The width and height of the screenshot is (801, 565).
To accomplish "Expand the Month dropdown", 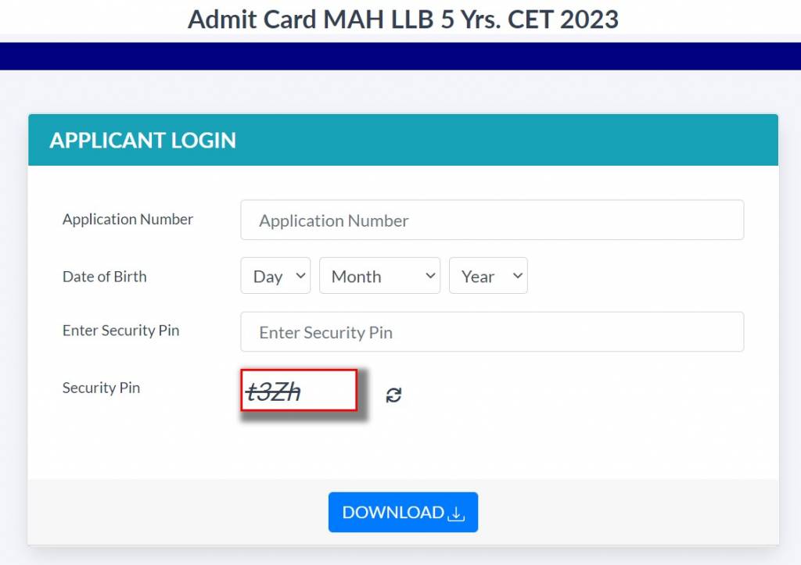I will tap(379, 276).
